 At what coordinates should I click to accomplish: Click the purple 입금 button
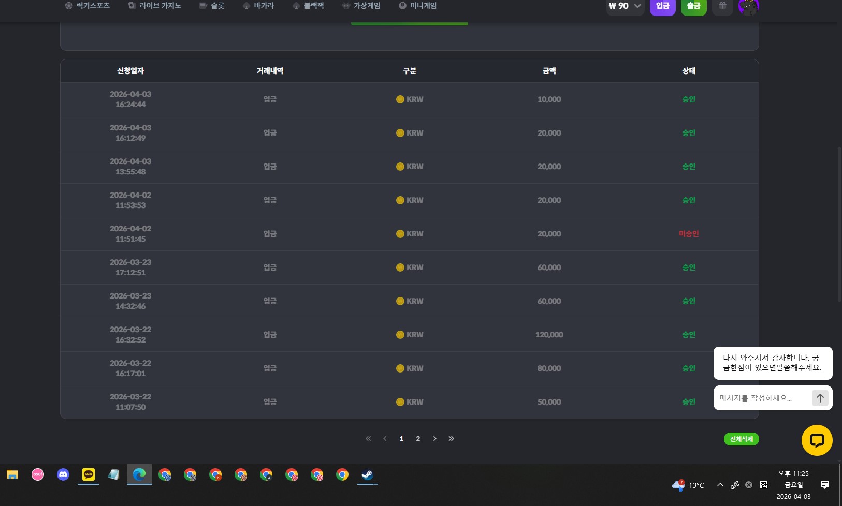coord(662,6)
